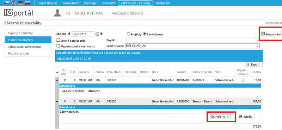
Task: Open the Docházka menu
Action: pyautogui.click(x=109, y=3)
